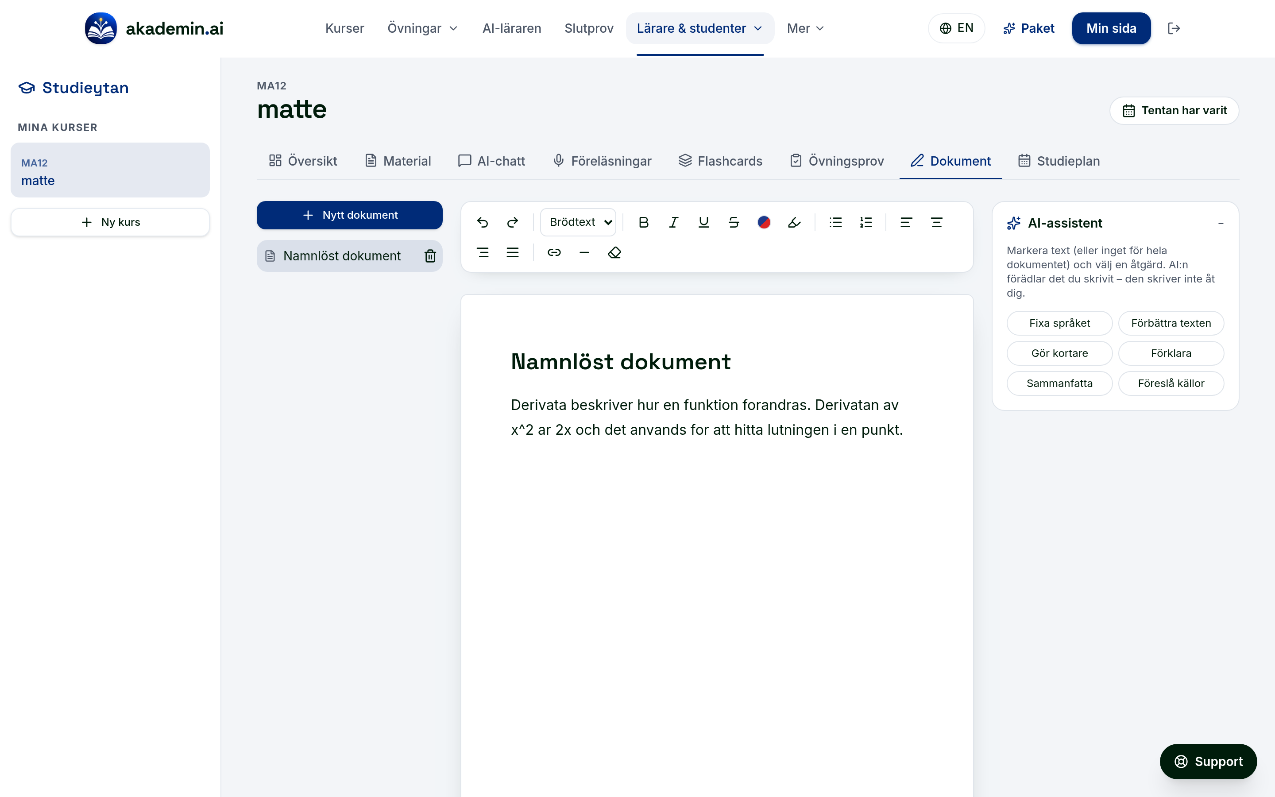
Task: Create a new document with Nytt dokument
Action: click(349, 215)
